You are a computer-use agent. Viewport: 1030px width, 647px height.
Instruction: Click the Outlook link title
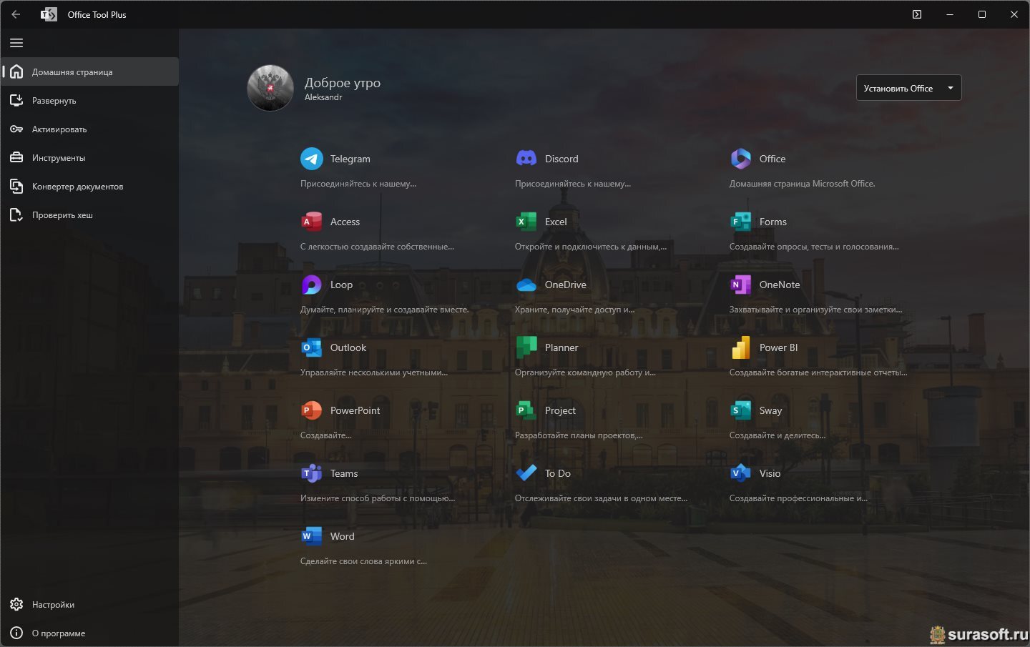348,347
